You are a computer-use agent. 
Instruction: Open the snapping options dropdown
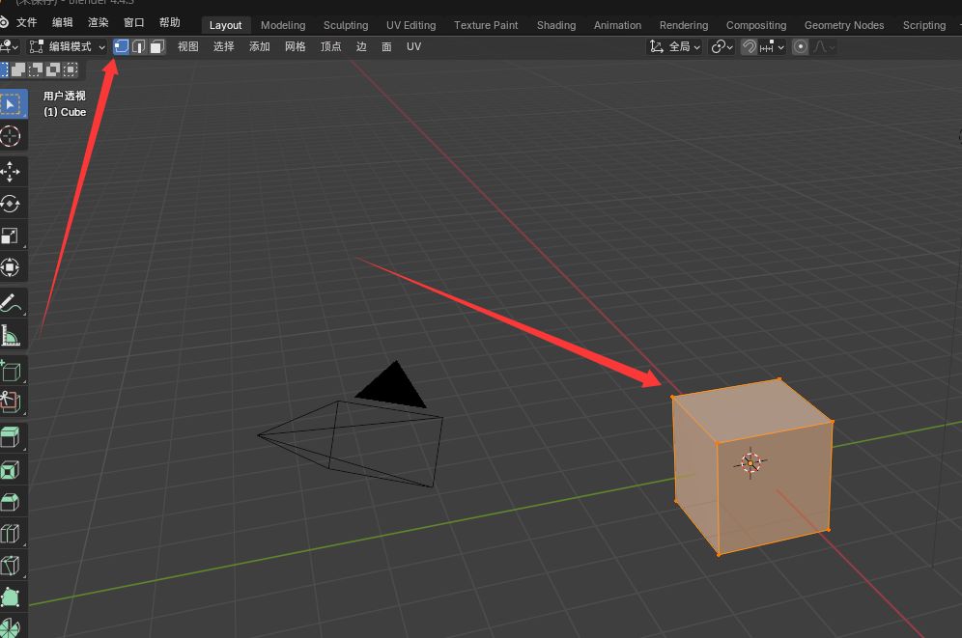772,46
